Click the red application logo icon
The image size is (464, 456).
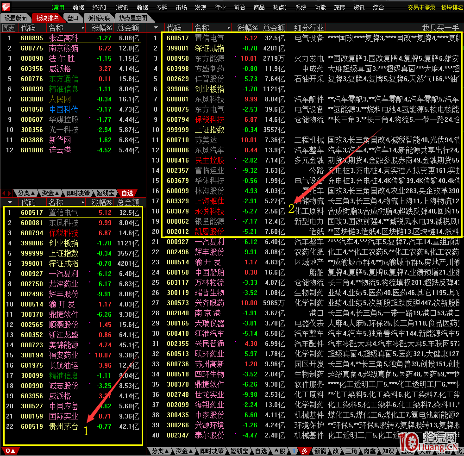(6, 7)
